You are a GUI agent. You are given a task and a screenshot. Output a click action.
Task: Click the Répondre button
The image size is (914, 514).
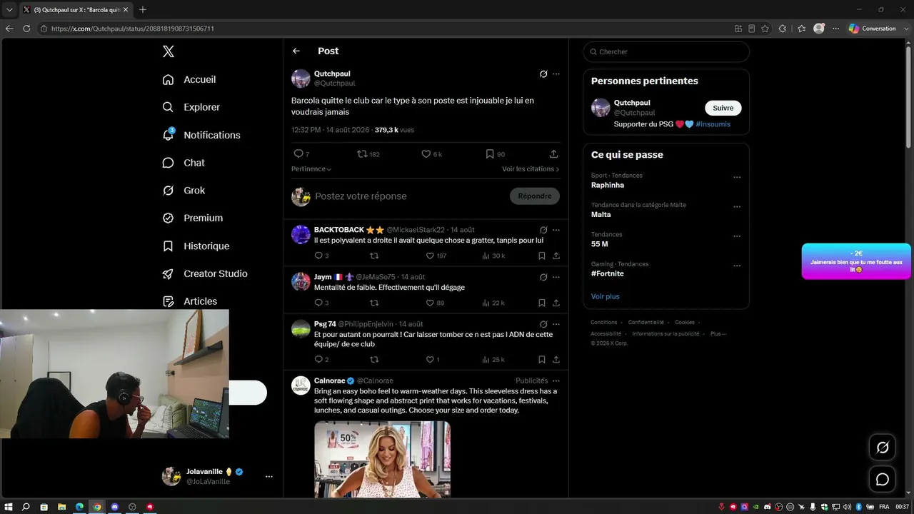[x=535, y=196]
